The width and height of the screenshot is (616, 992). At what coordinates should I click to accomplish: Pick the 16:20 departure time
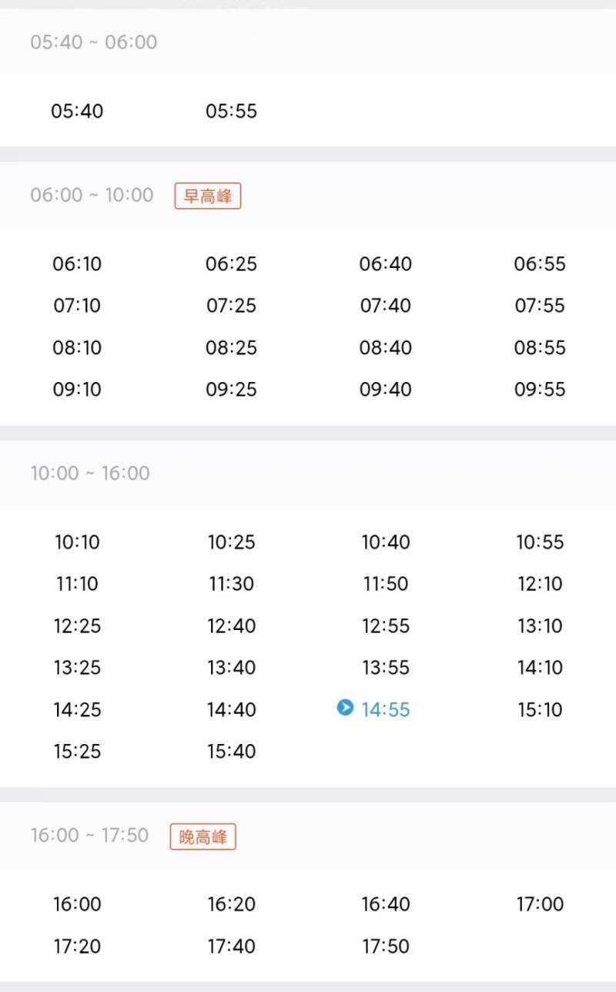click(x=231, y=904)
